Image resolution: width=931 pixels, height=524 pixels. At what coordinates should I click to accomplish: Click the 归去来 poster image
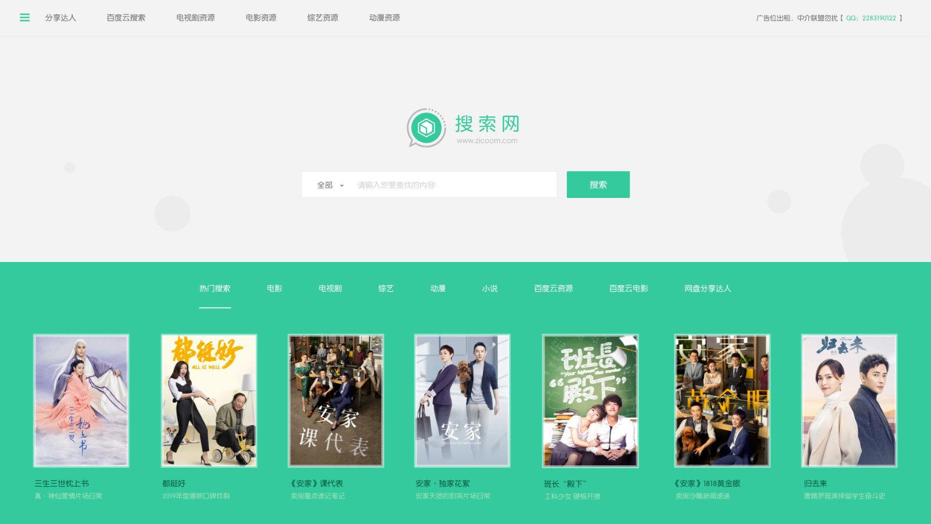[x=849, y=401]
